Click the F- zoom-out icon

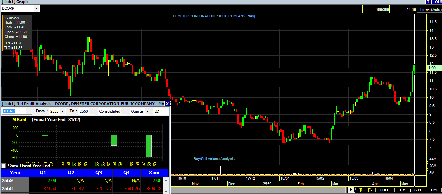pyautogui.click(x=370, y=190)
